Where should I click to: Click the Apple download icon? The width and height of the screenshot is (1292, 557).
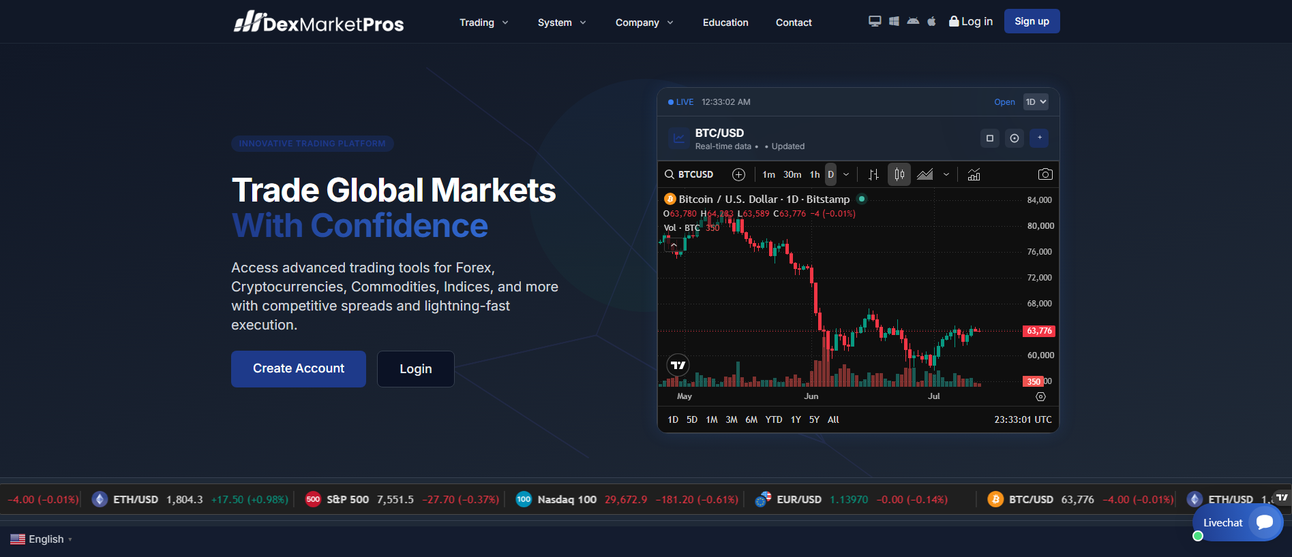click(x=931, y=21)
